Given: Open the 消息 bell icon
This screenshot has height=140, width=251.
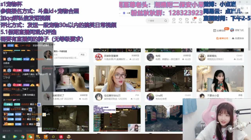Looking at the screenshot, I should pyautogui.click(x=200, y=19).
